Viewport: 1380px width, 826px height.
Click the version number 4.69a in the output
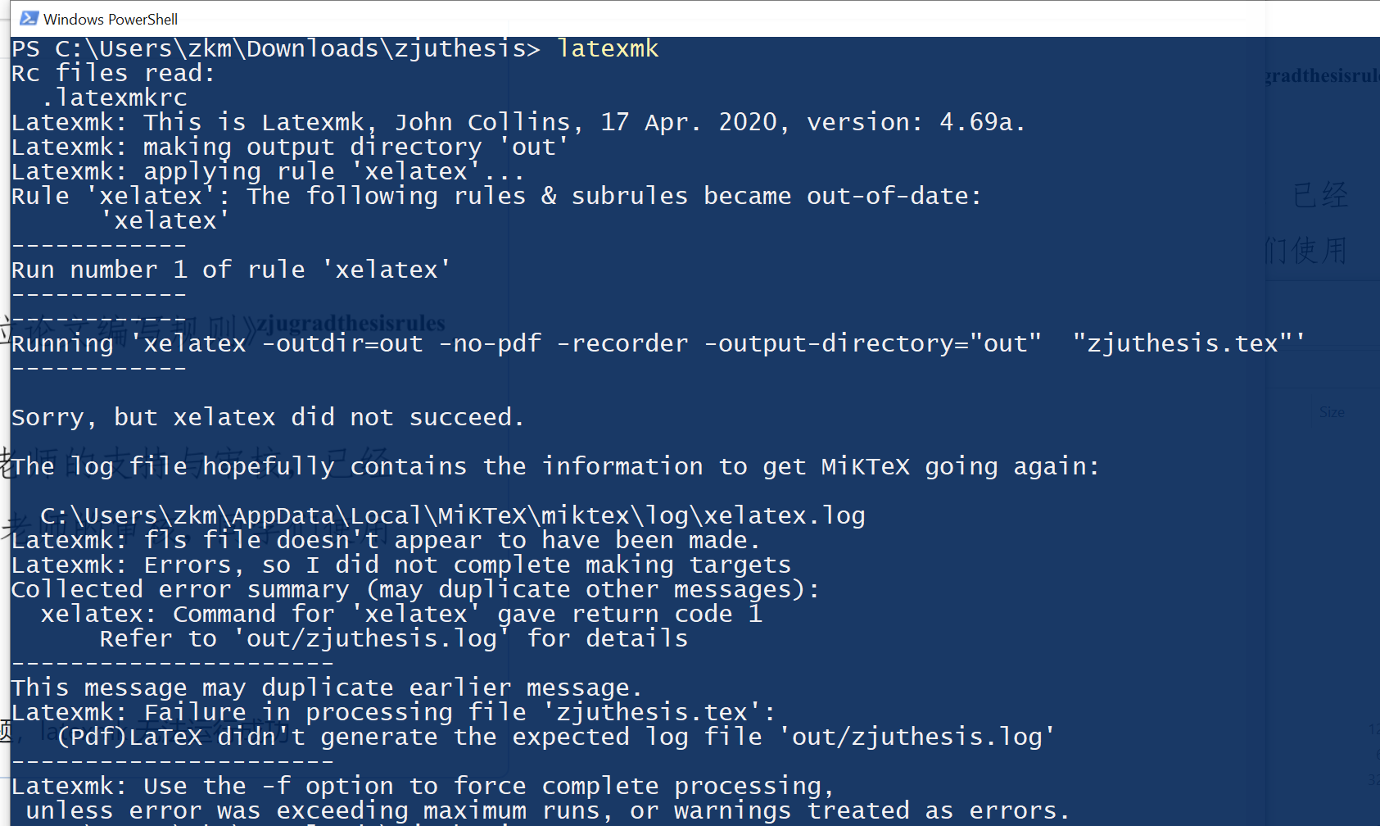coord(980,121)
